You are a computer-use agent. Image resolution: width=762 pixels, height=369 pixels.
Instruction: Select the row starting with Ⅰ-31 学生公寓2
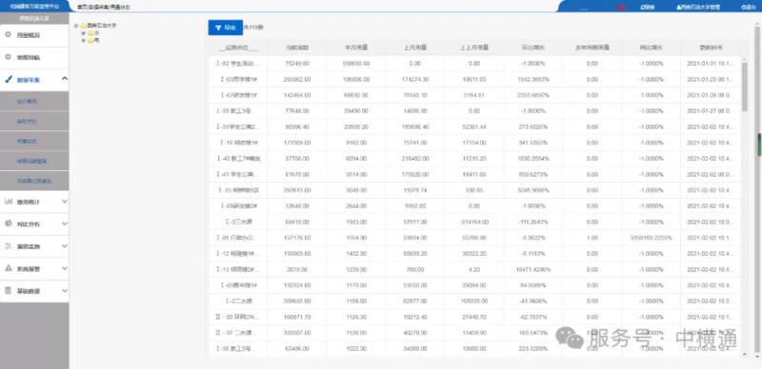click(474, 126)
